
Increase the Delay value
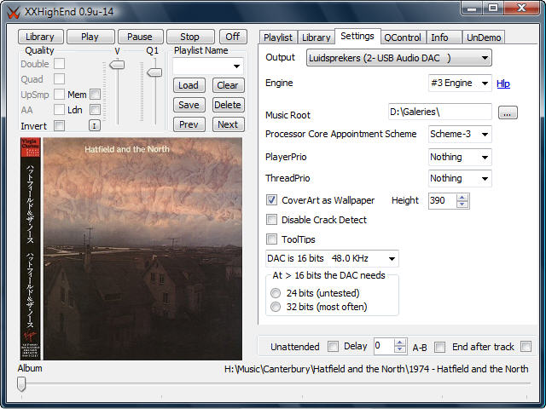400,343
